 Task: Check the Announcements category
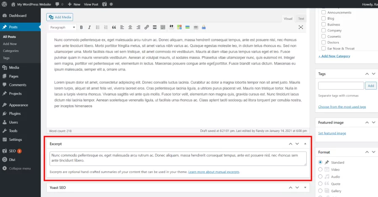pos(323,12)
